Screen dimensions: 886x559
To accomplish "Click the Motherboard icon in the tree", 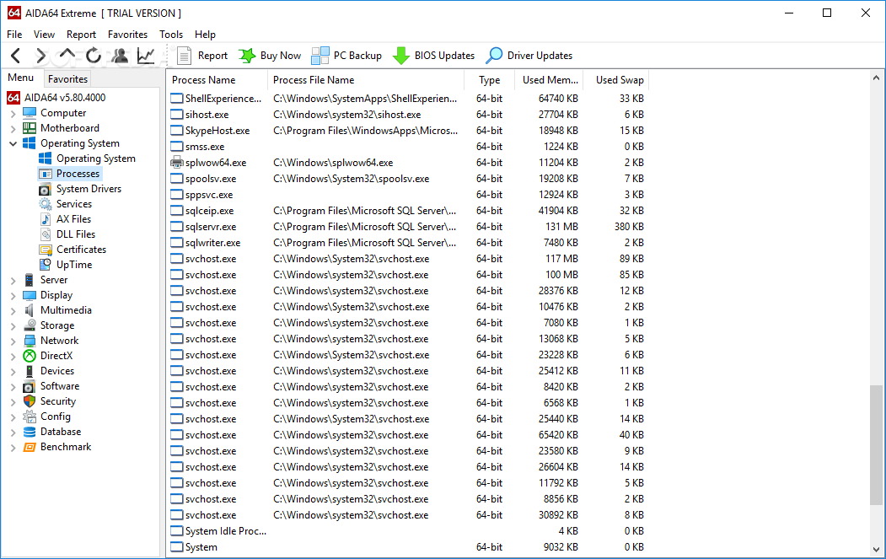I will click(30, 128).
